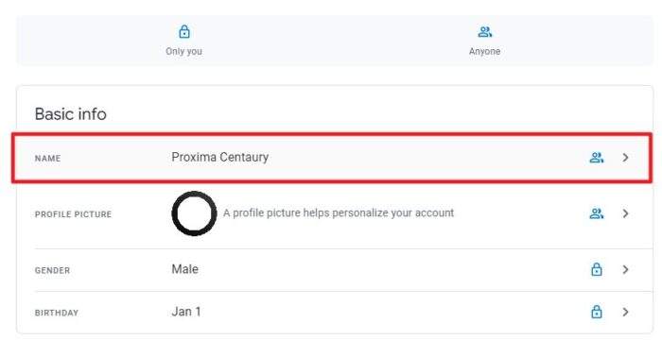This screenshot has height=340, width=662.
Task: Select the GENDER label
Action: coord(52,270)
